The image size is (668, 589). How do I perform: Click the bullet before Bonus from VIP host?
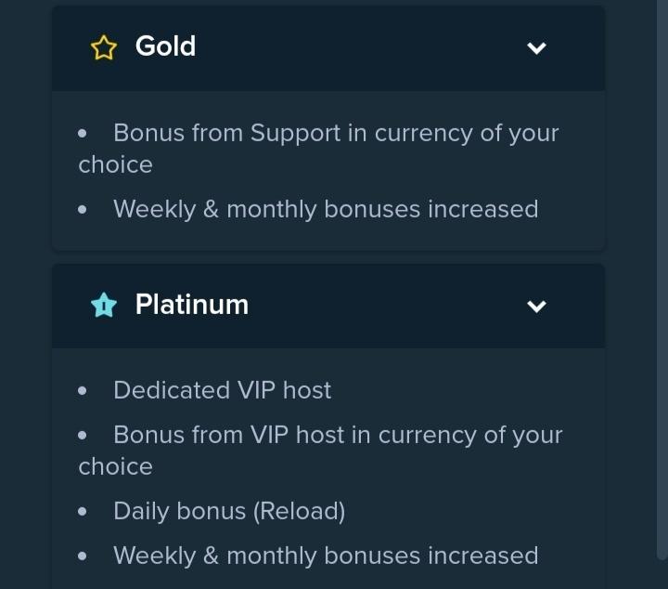point(83,436)
